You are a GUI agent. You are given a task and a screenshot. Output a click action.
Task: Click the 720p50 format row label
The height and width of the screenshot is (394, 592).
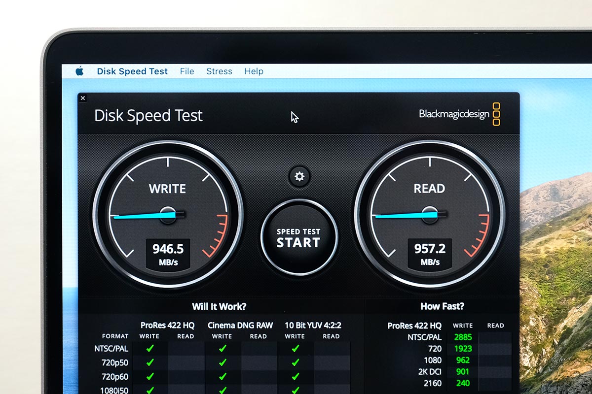click(115, 362)
